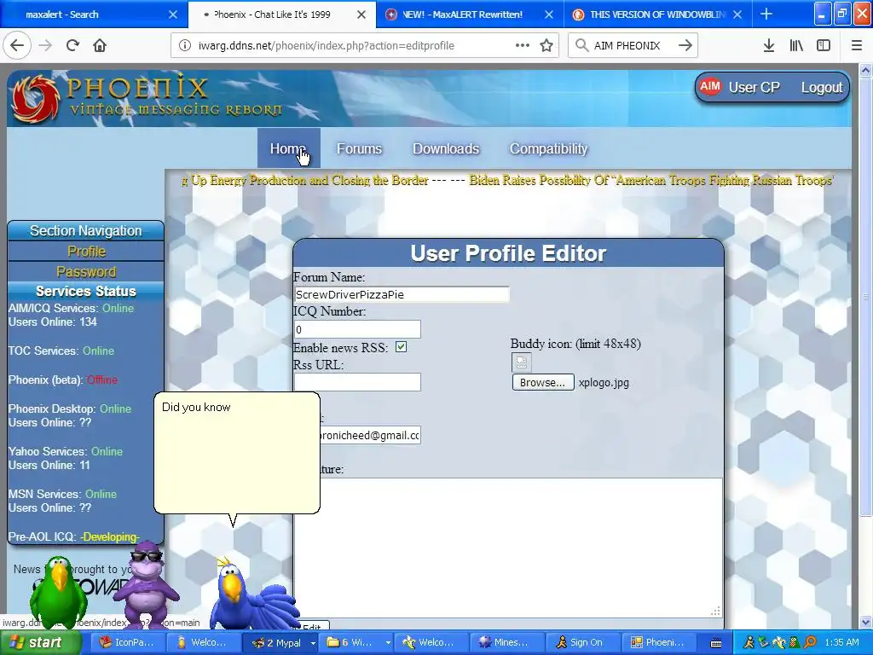Toggle the sidebar icon in toolbar

tap(824, 46)
